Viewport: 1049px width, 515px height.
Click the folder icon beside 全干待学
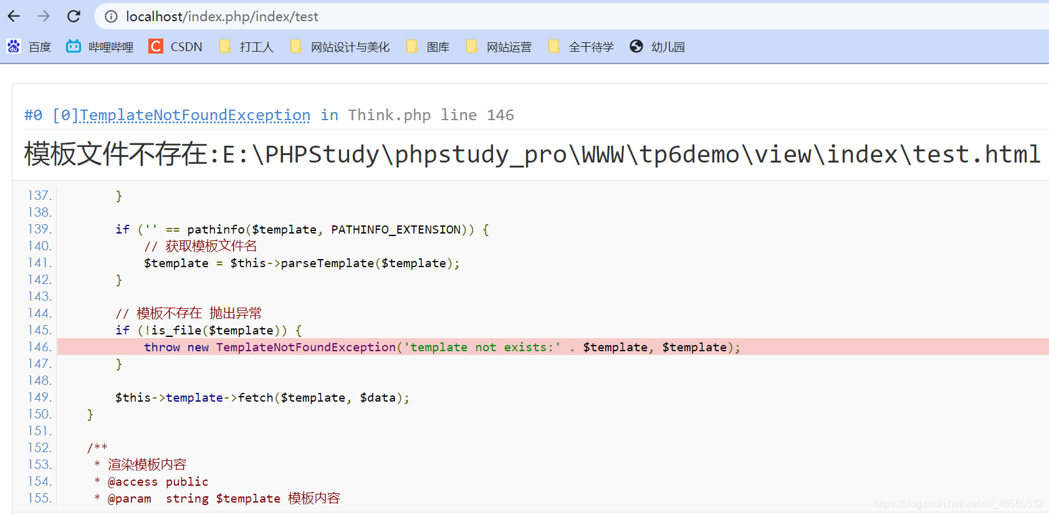click(554, 46)
